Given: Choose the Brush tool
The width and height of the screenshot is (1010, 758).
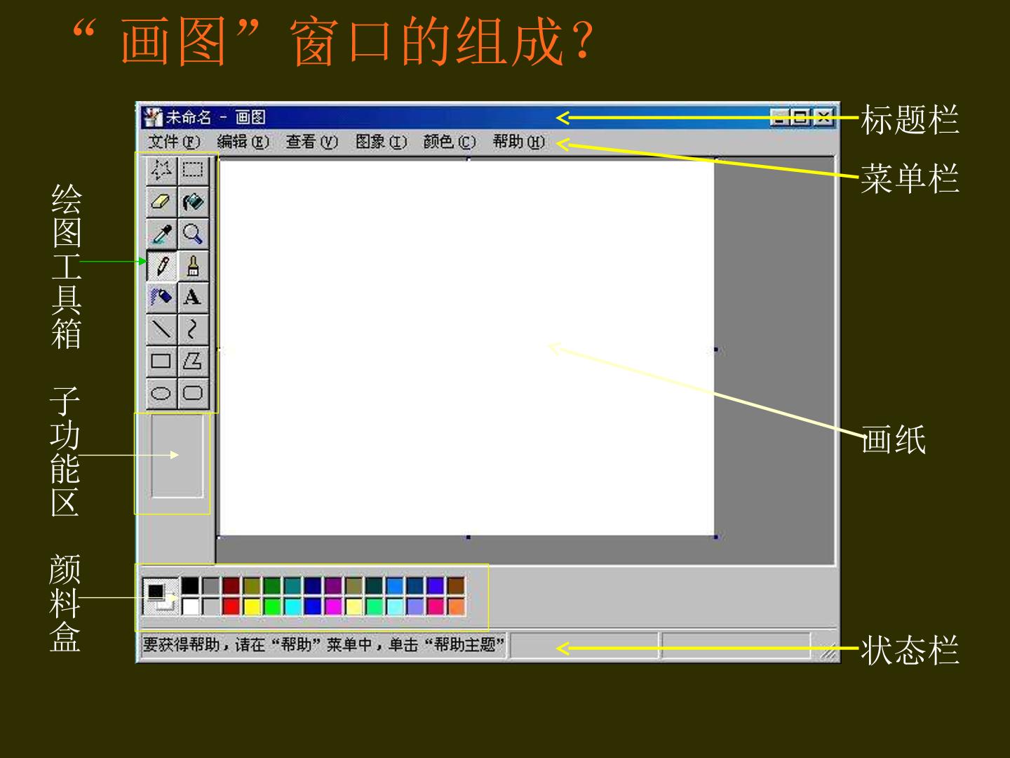Looking at the screenshot, I should (x=193, y=266).
